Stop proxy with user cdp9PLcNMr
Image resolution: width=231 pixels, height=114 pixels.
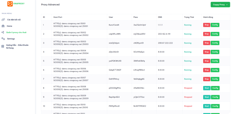(207, 34)
